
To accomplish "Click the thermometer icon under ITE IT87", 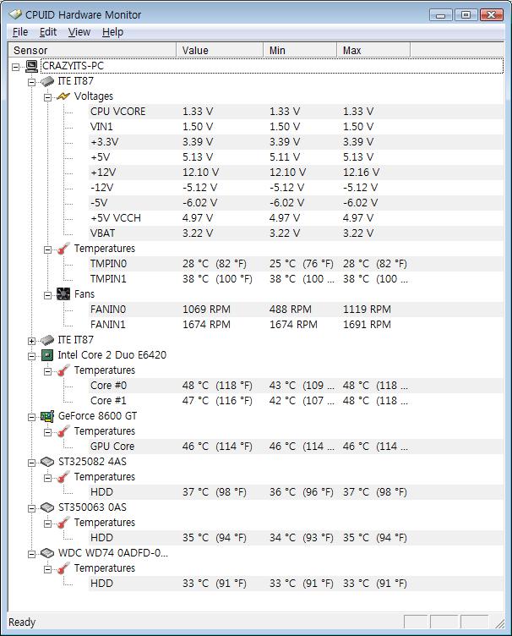I will [63, 249].
